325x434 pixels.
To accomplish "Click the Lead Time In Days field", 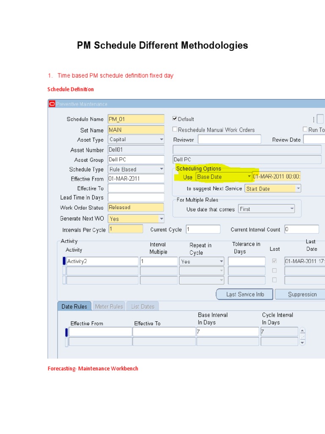I will tap(136, 198).
